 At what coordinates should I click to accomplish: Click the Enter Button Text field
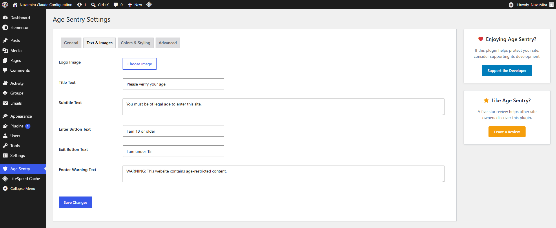pos(174,131)
